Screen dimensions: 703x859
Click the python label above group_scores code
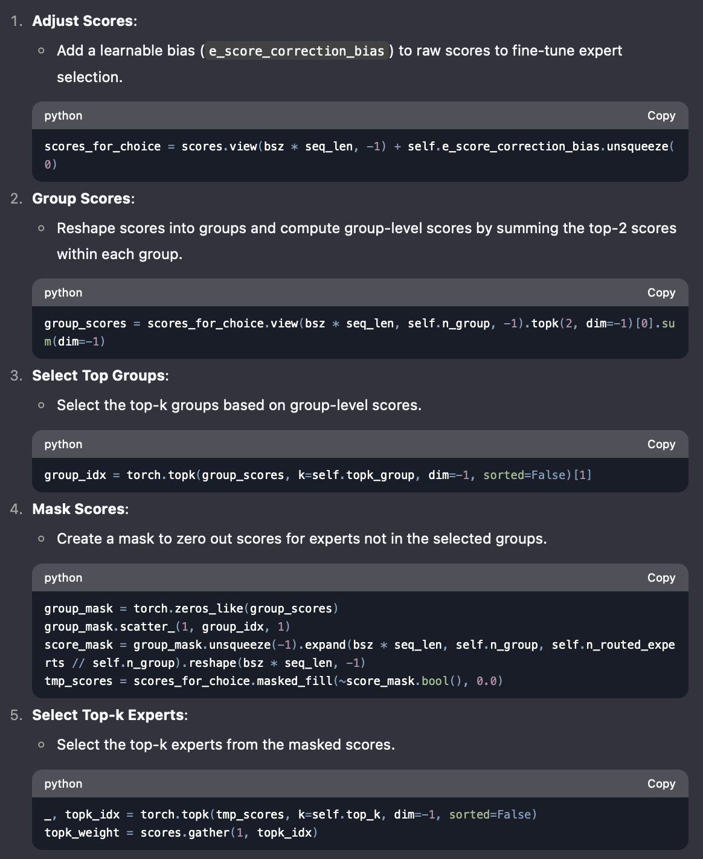tap(63, 292)
